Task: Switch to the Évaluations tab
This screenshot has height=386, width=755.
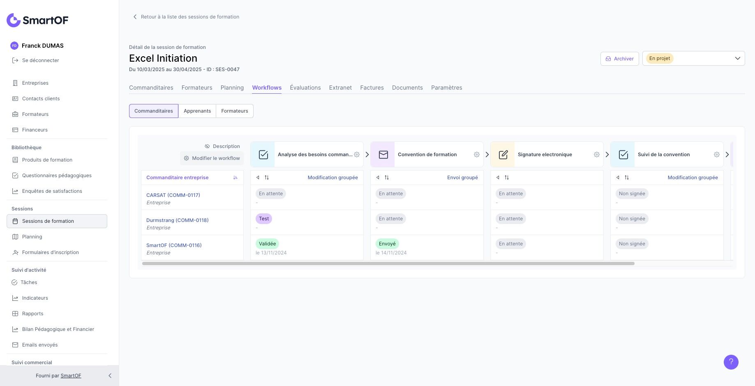Action: [305, 88]
